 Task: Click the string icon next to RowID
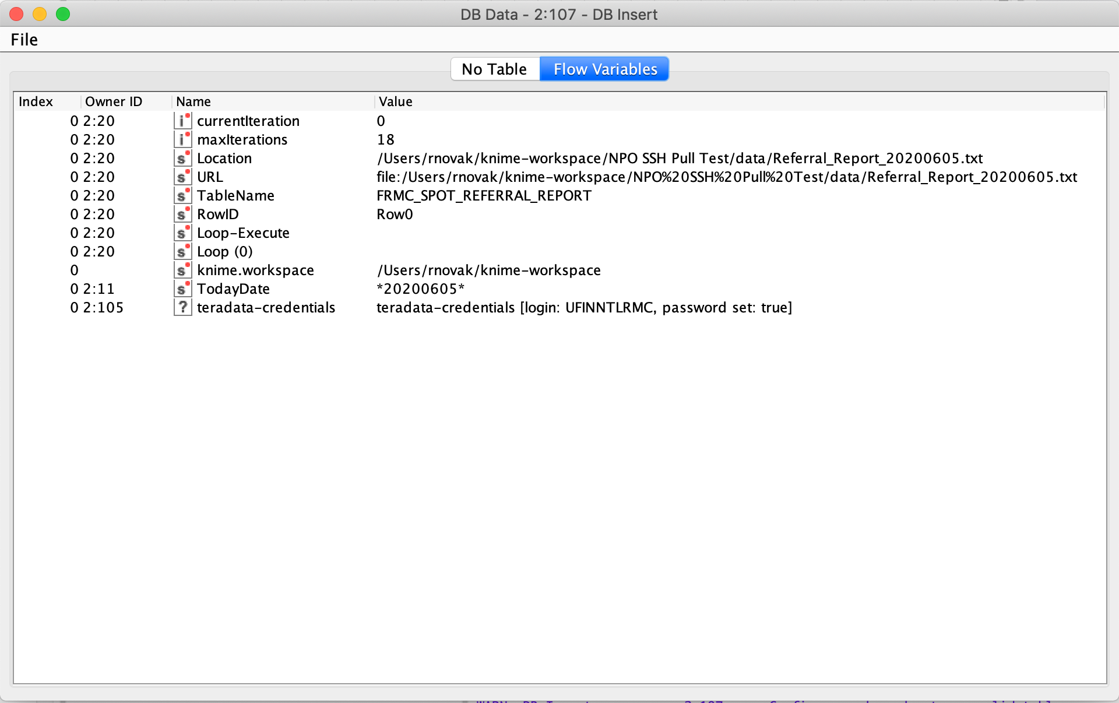click(x=182, y=214)
